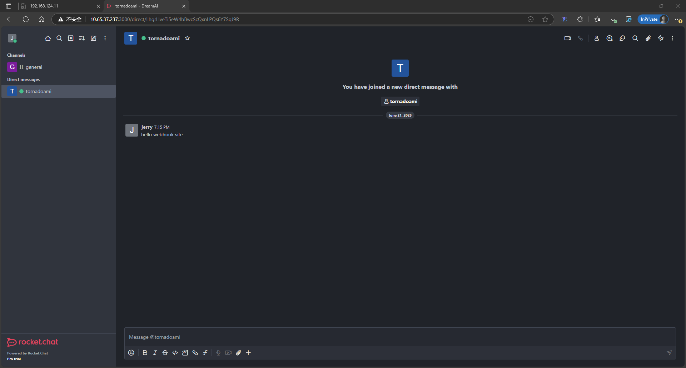
Task: Click the send message arrow
Action: click(669, 353)
